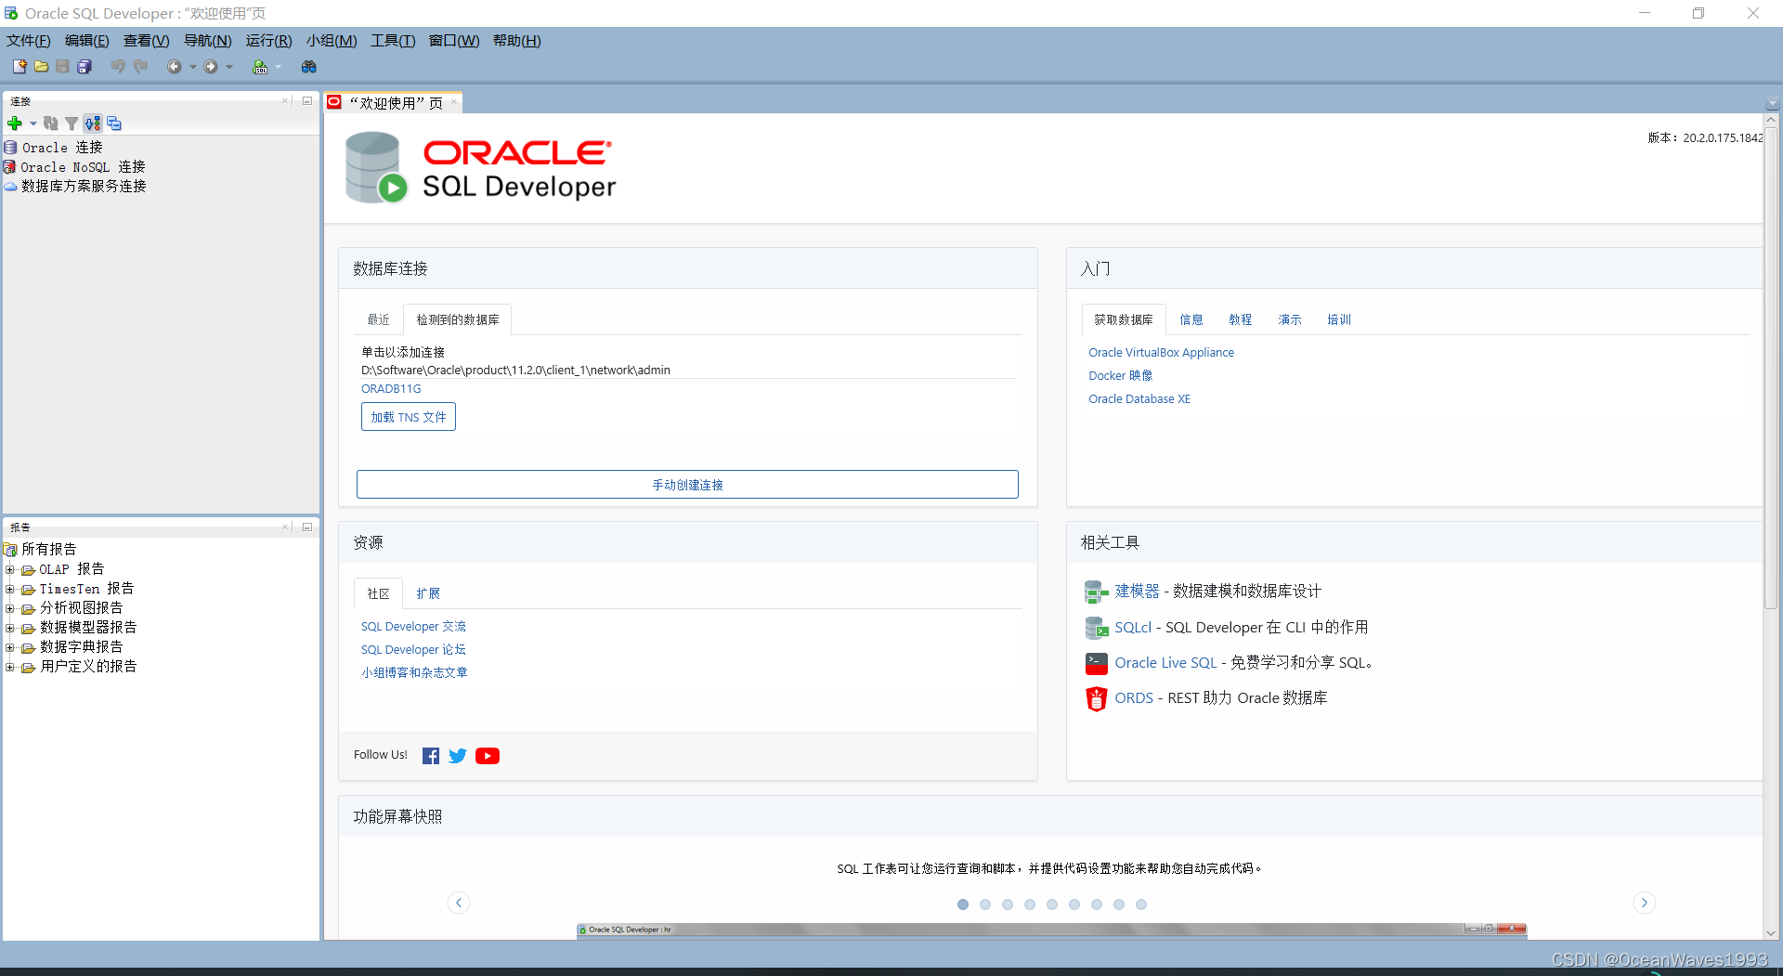The height and width of the screenshot is (976, 1783).
Task: Minimize the 连接 panel
Action: pos(307,100)
